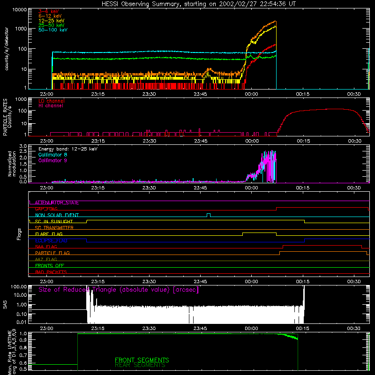
Task: Click the raised FLARE_FLAG step segment
Action: point(260,232)
